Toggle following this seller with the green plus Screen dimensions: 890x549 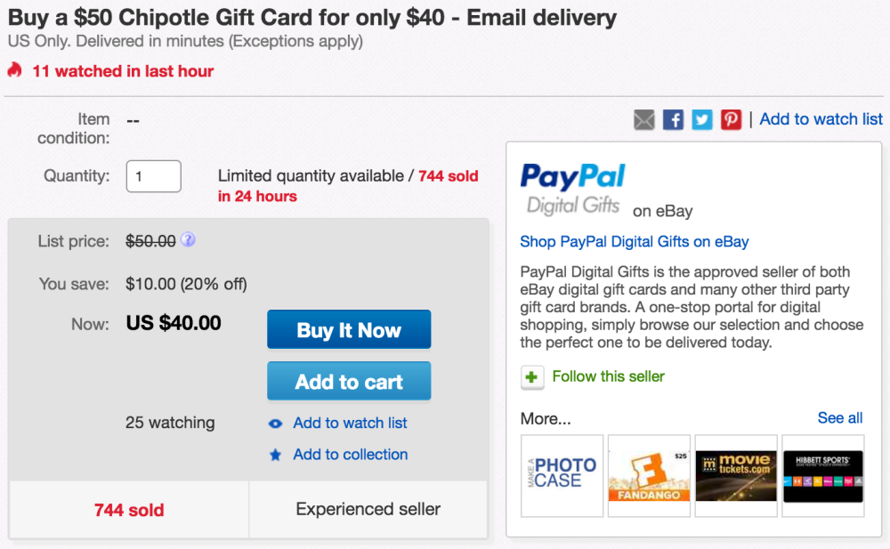tap(531, 377)
